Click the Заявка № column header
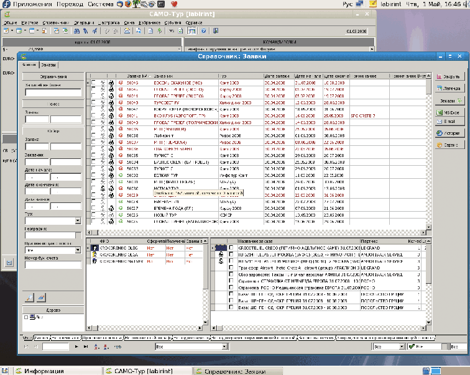The image size is (470, 375). tap(136, 76)
